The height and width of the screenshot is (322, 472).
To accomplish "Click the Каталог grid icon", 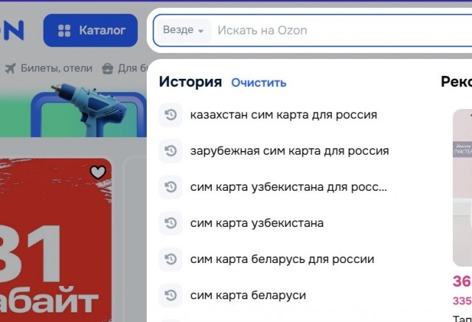I will pyautogui.click(x=64, y=31).
